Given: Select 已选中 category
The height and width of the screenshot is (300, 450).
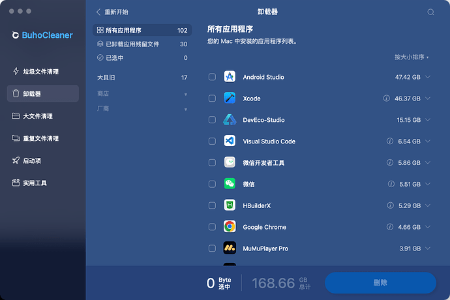Looking at the screenshot, I should (142, 57).
